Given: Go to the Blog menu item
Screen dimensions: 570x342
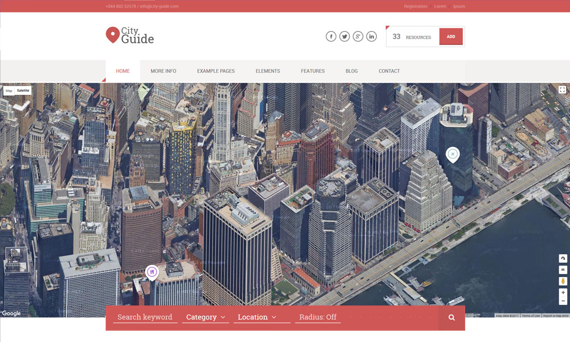Looking at the screenshot, I should click(352, 71).
